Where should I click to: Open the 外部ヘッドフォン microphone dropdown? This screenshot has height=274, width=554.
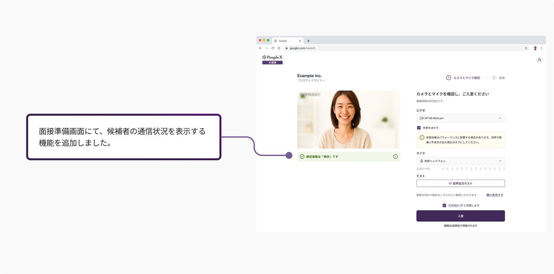coord(461,161)
